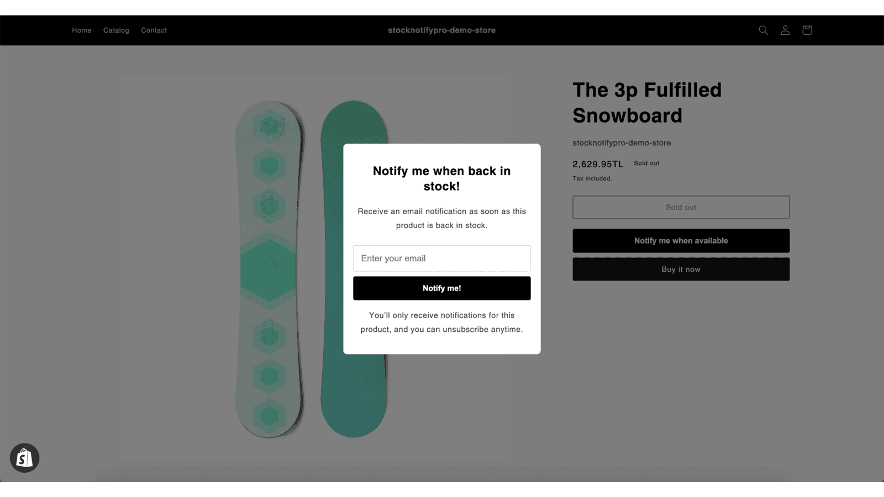Viewport: 884px width, 497px height.
Task: Click the disabled 'Sold out' button
Action: click(x=681, y=207)
